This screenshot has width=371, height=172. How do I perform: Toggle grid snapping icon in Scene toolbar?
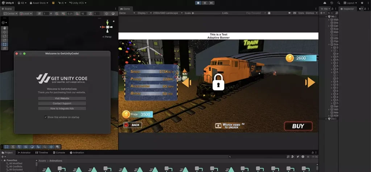pos(39,13)
